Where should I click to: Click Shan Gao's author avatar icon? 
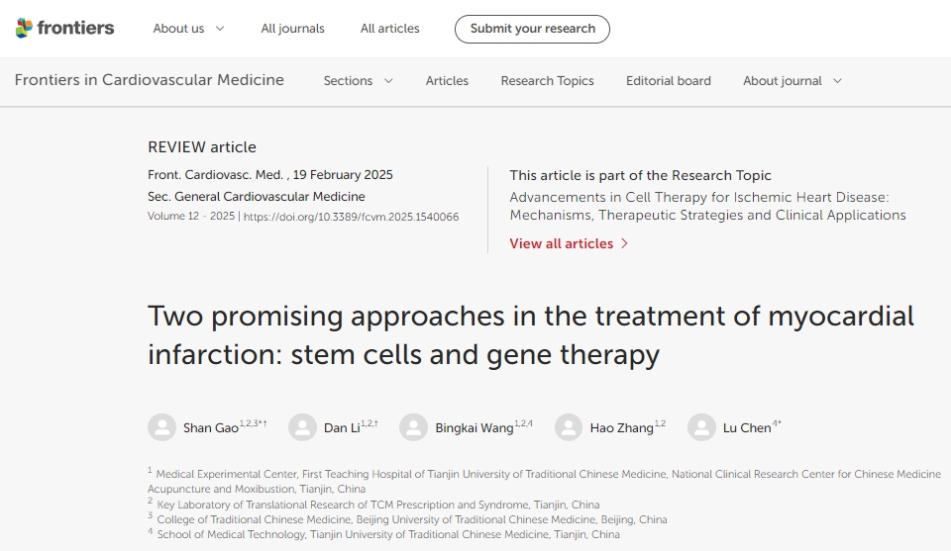[161, 427]
